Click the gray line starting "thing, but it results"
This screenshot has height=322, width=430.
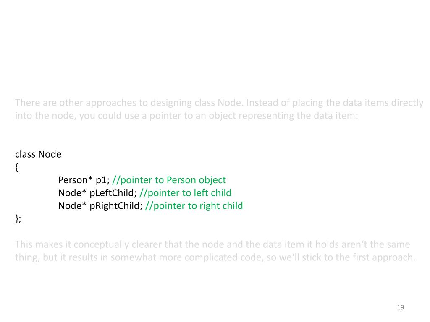[215, 257]
